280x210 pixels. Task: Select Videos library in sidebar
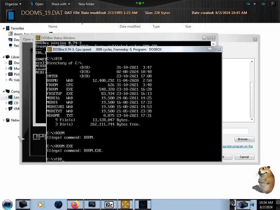14,80
